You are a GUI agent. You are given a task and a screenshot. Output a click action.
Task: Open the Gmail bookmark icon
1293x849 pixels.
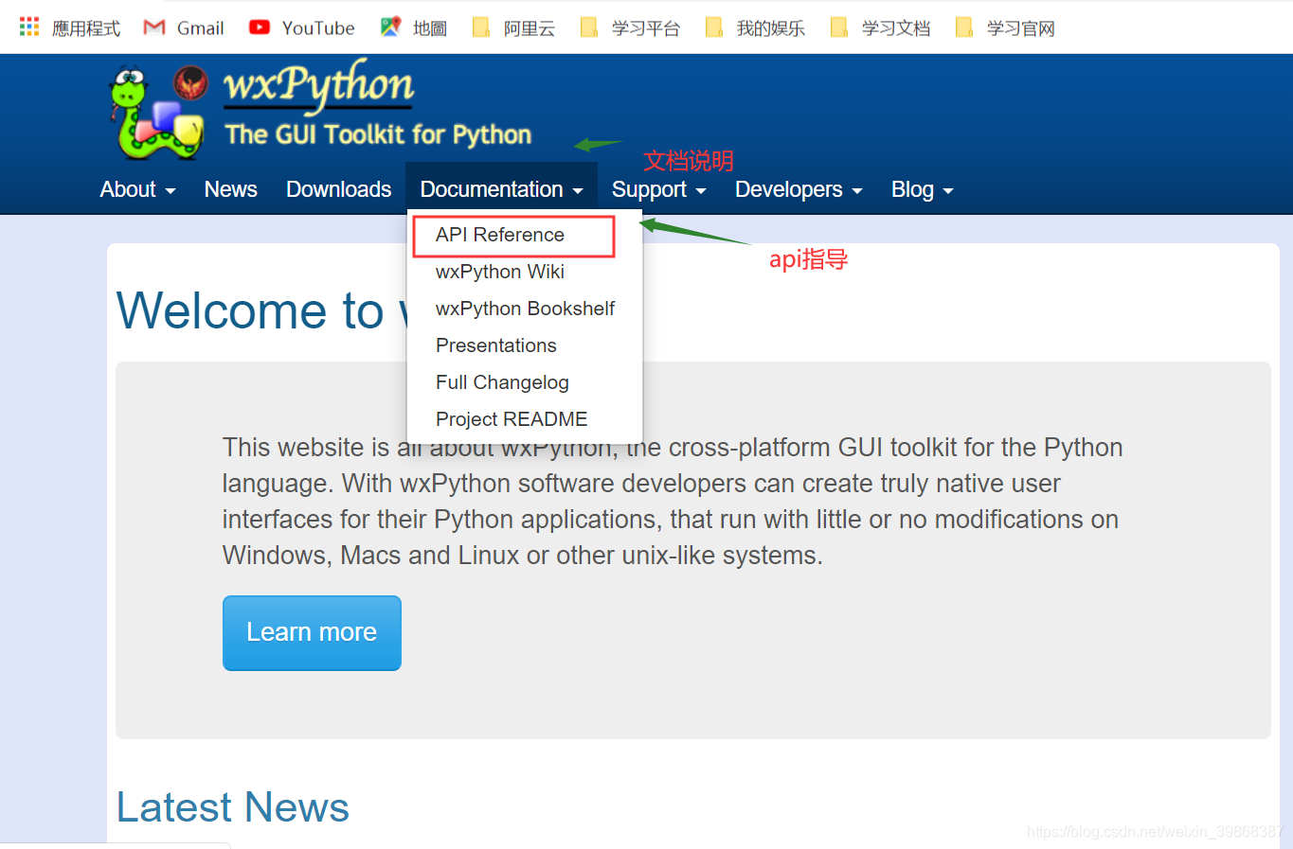[154, 27]
